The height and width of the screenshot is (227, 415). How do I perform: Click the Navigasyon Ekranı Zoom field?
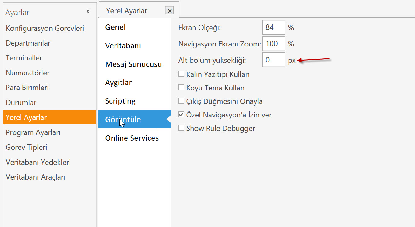273,44
